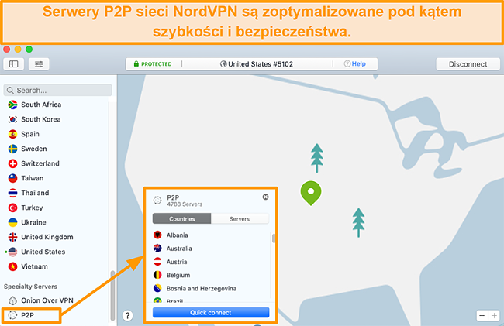Choose Spain text in country list
504x326 pixels.
pos(30,134)
